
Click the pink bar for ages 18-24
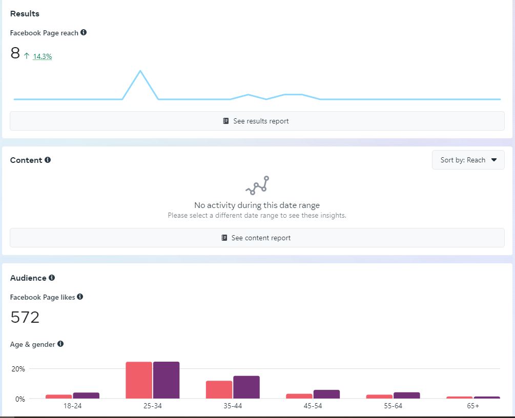pyautogui.click(x=58, y=396)
